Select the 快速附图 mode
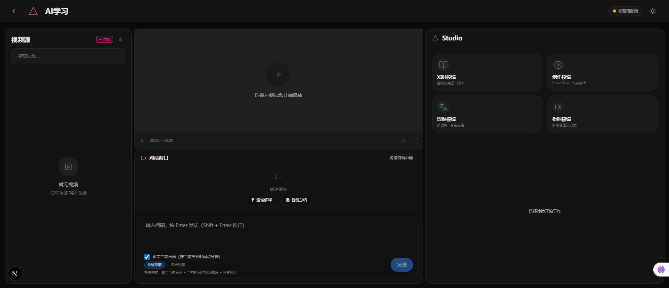Viewport: 669px width, 288px height. pos(154,265)
